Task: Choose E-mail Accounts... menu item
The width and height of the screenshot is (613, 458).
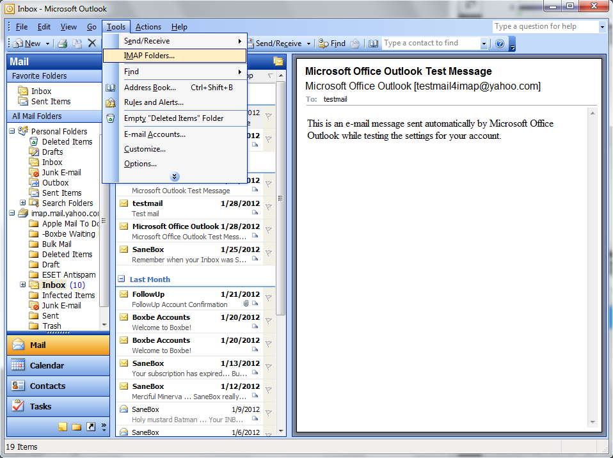Action: pos(175,134)
